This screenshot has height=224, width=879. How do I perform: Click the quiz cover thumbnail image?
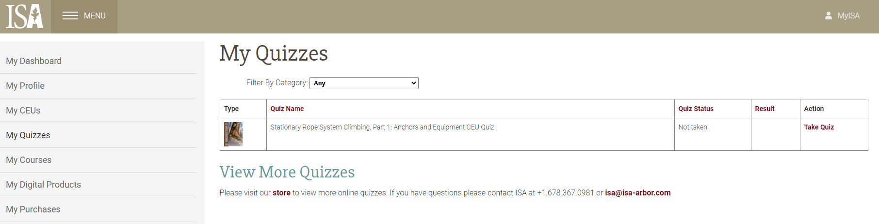(x=233, y=134)
